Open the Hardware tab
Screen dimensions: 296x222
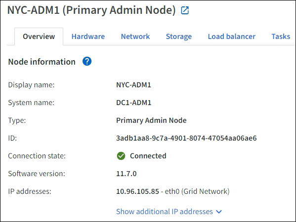click(88, 37)
